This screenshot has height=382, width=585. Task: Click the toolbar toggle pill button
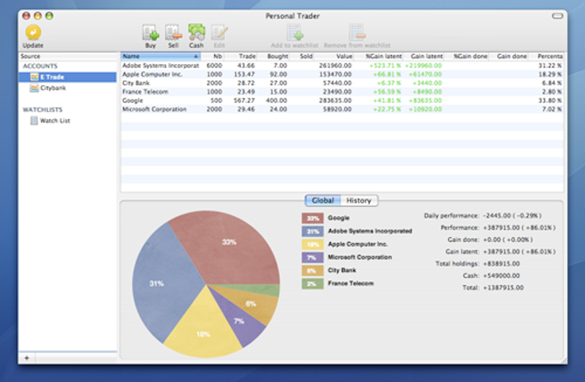[x=557, y=16]
